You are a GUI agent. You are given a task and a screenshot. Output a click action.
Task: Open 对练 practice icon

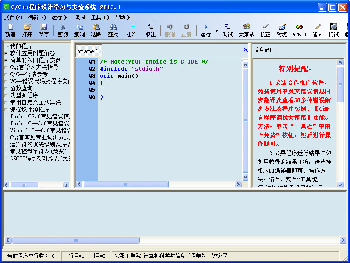tap(282, 30)
